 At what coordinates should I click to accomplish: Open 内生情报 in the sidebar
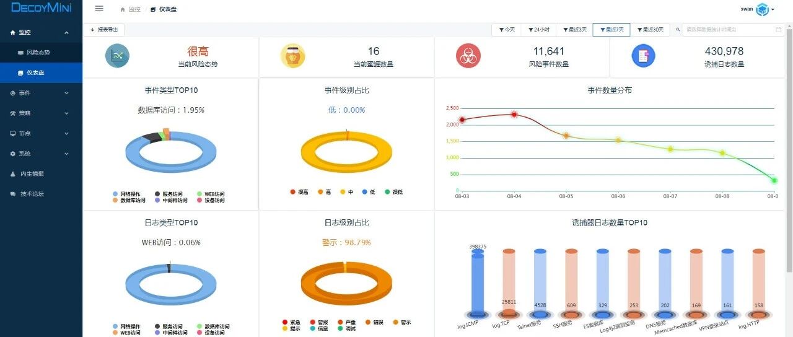[41, 173]
